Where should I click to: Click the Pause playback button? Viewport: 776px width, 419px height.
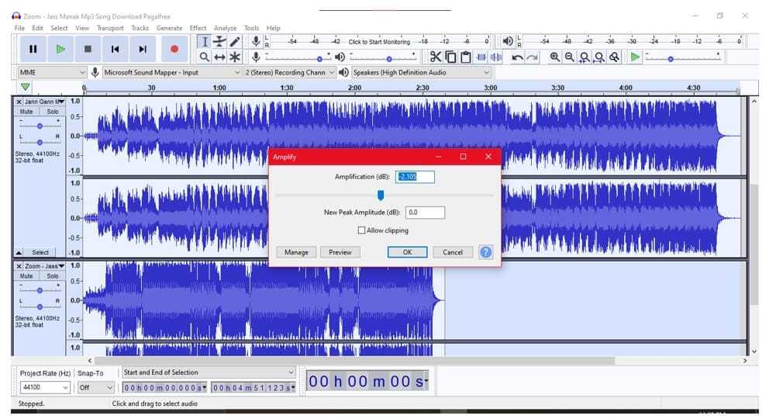tap(33, 49)
